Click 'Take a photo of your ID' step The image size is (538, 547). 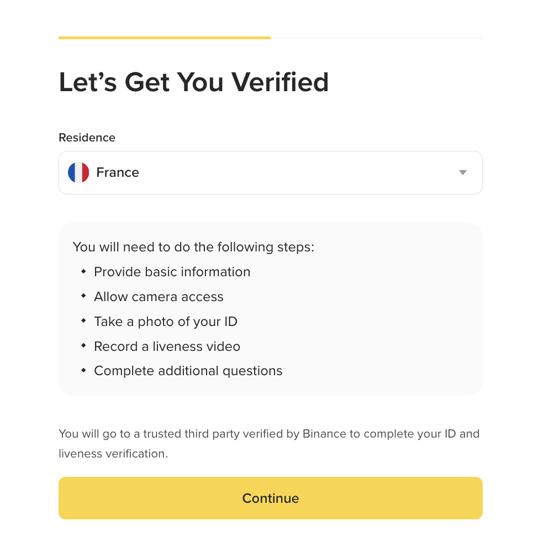pyautogui.click(x=166, y=322)
